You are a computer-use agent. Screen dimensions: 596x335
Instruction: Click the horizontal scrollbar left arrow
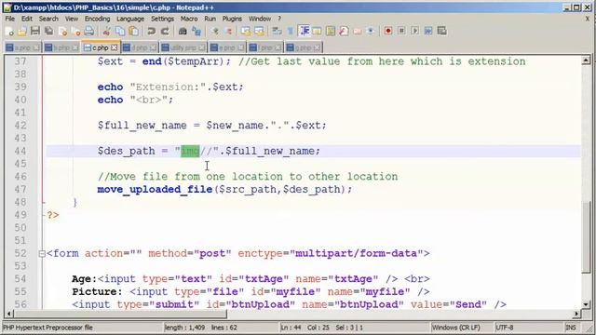pyautogui.click(x=8, y=314)
